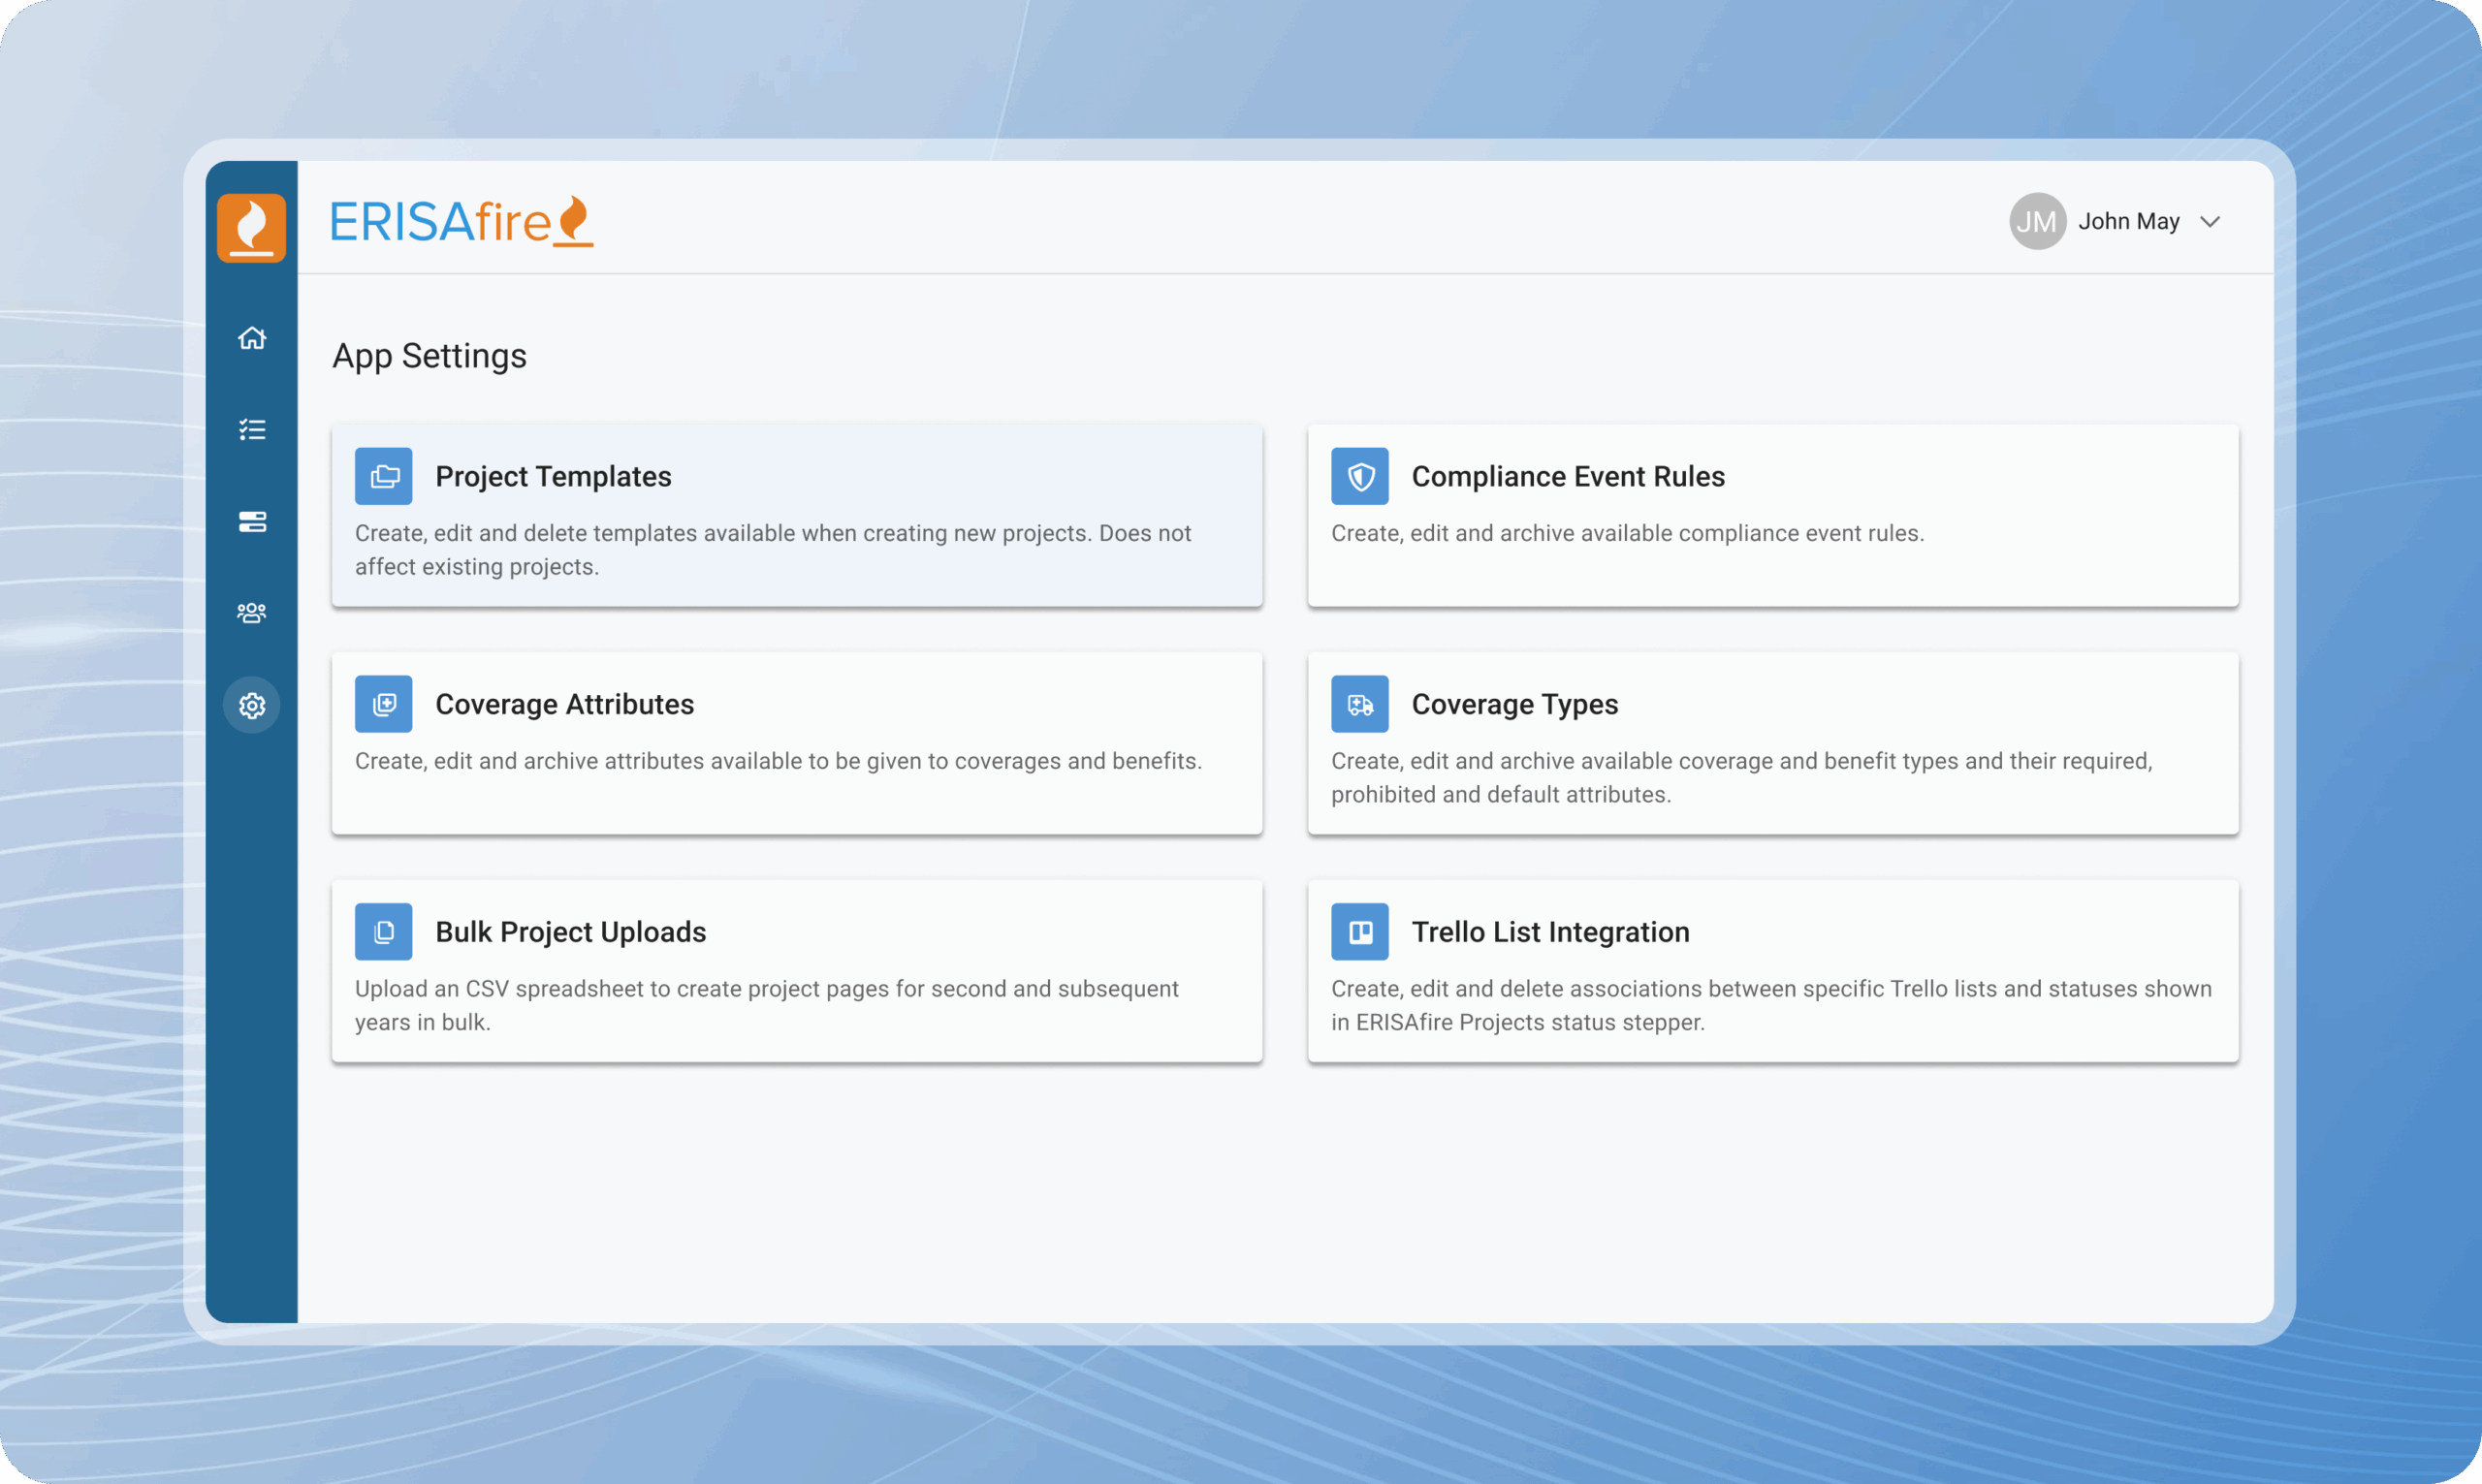Open the stacked storage icon in sidebar
Screen dimensions: 2482x1484
tap(252, 521)
